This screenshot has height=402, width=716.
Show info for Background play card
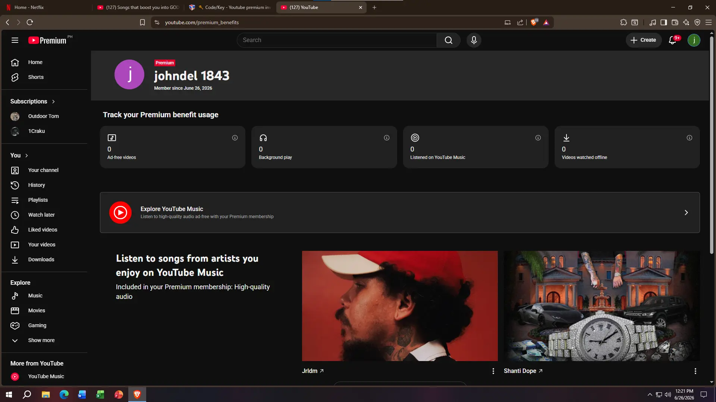click(x=387, y=138)
